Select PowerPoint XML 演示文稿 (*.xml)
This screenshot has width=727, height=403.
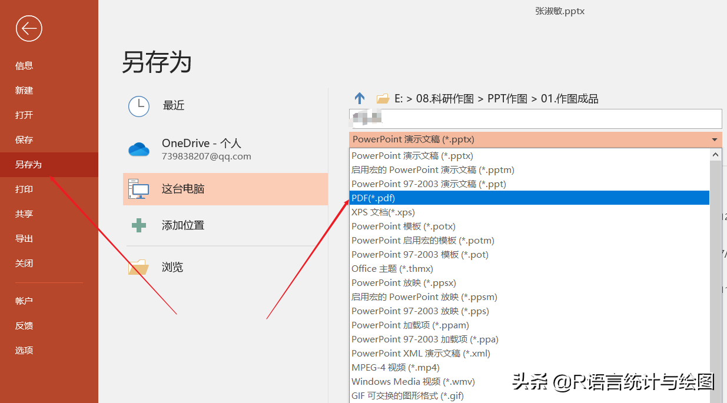click(529, 354)
